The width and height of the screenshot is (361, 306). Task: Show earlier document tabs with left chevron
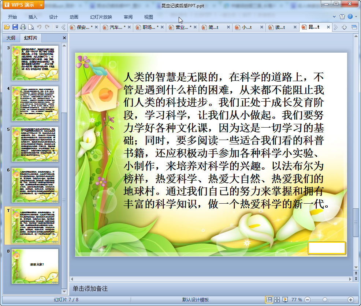pyautogui.click(x=63, y=27)
